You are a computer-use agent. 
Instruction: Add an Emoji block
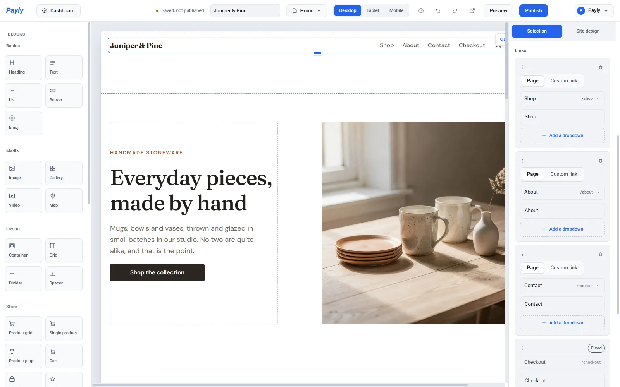(x=23, y=123)
